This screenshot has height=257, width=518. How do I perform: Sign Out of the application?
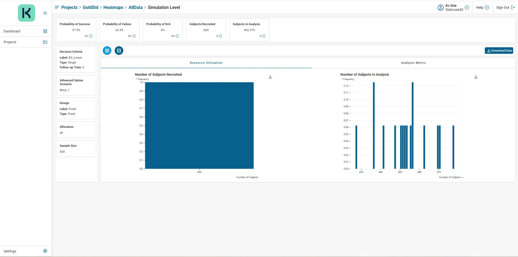click(x=505, y=8)
